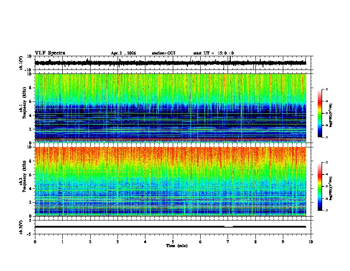
Task: Click the "-3" label on ch.1 color scale
Action: point(326,89)
